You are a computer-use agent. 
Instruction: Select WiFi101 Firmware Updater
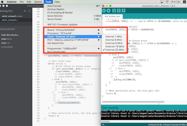[x=73, y=25]
